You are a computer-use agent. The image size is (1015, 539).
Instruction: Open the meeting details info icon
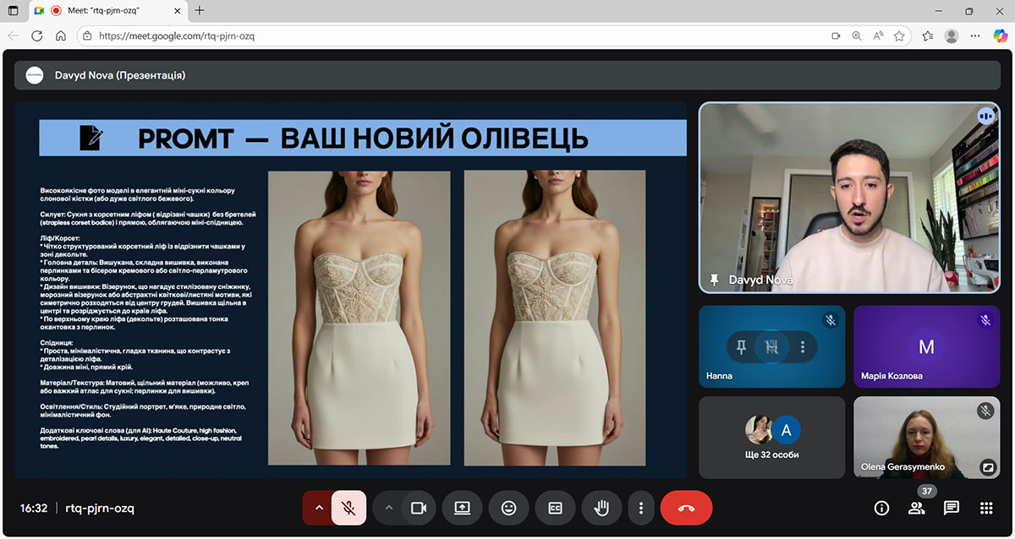pyautogui.click(x=881, y=508)
